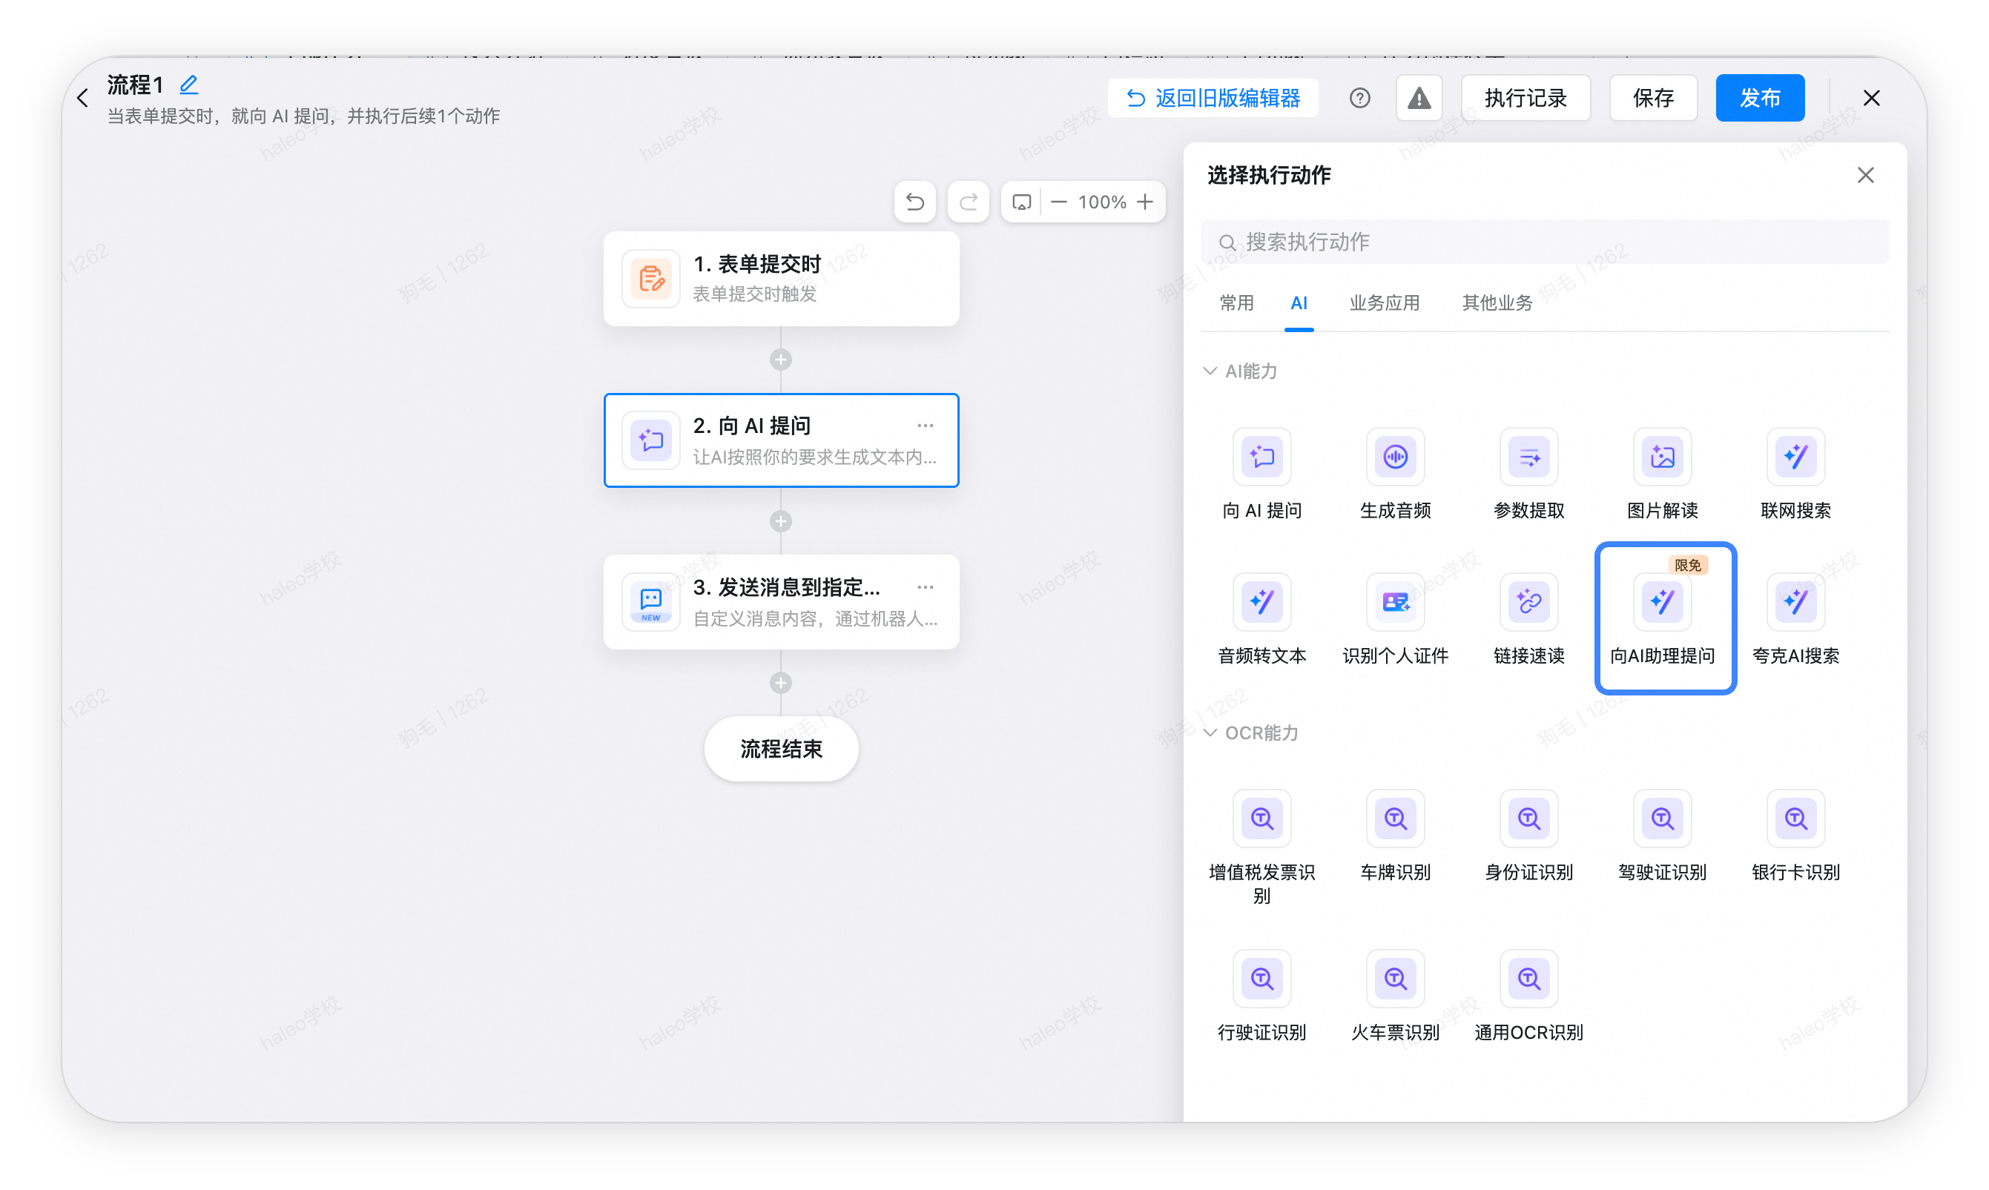Switch to the 常用 tab
The height and width of the screenshot is (1190, 1989).
pos(1236,303)
